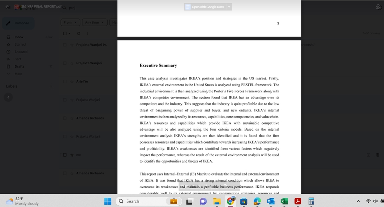Click the magnifier icon in Gmail search bar
This screenshot has height=207, width=384.
pos(64,8)
